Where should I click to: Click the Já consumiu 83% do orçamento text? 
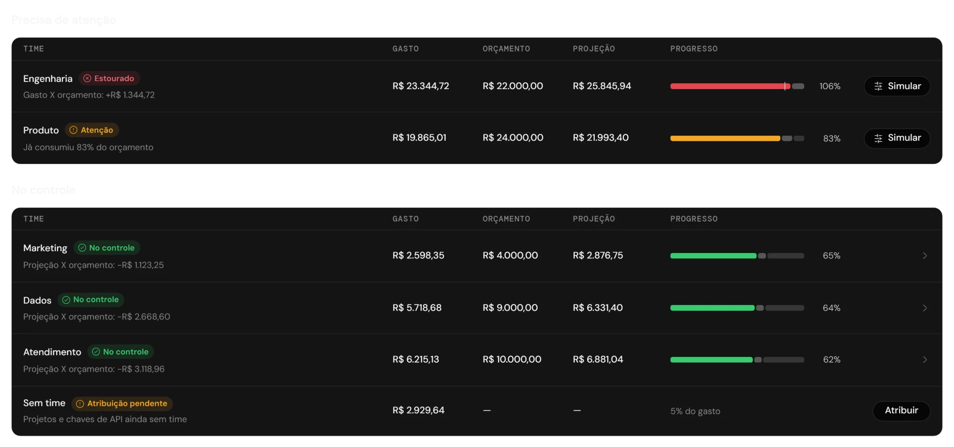coord(88,147)
